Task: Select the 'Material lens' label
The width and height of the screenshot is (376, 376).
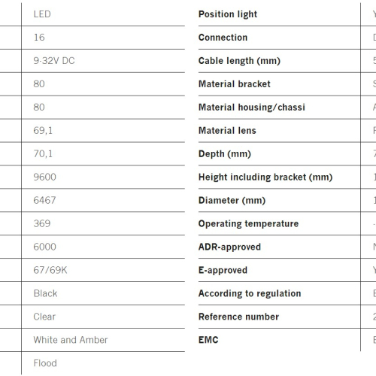Action: pyautogui.click(x=227, y=130)
